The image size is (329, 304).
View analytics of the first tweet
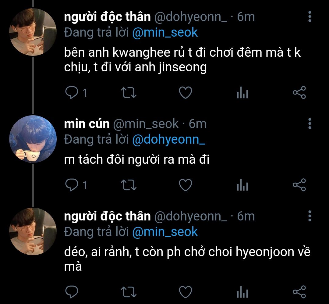coord(242,93)
